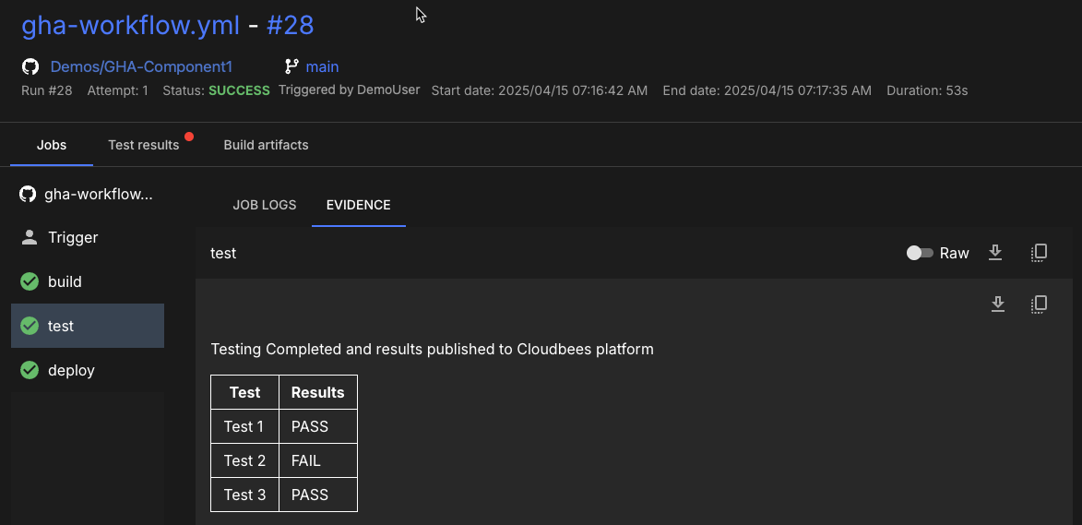
Task: Select the JOB LOGS tab
Action: coord(264,205)
